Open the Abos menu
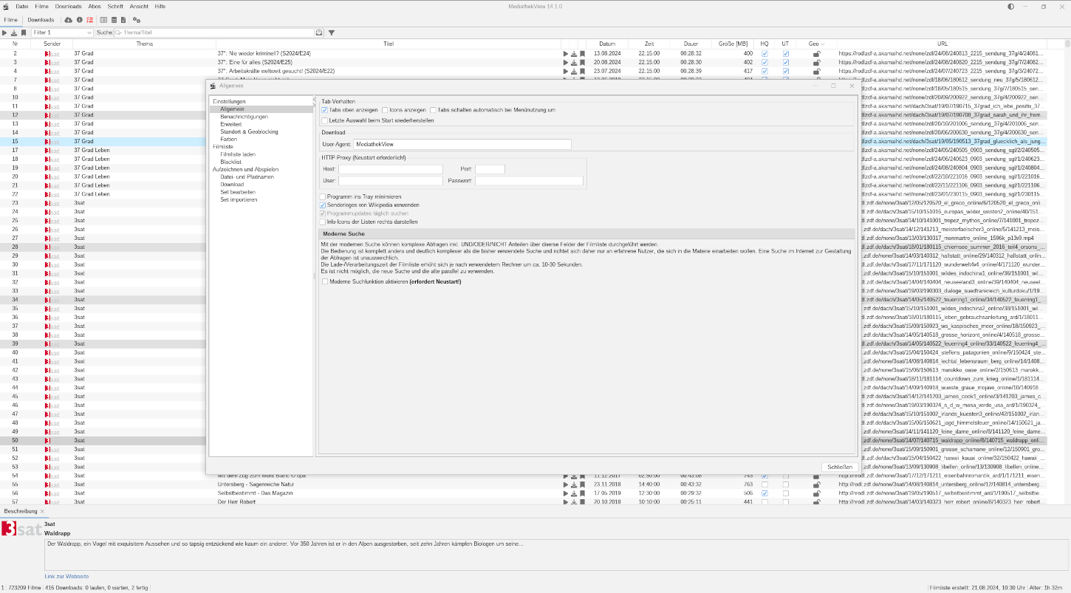1071x593 pixels. click(95, 6)
